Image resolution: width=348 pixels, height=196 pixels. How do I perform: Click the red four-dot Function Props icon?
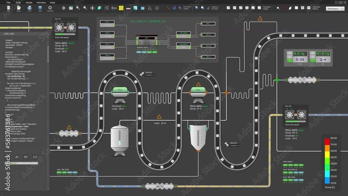tap(247, 8)
